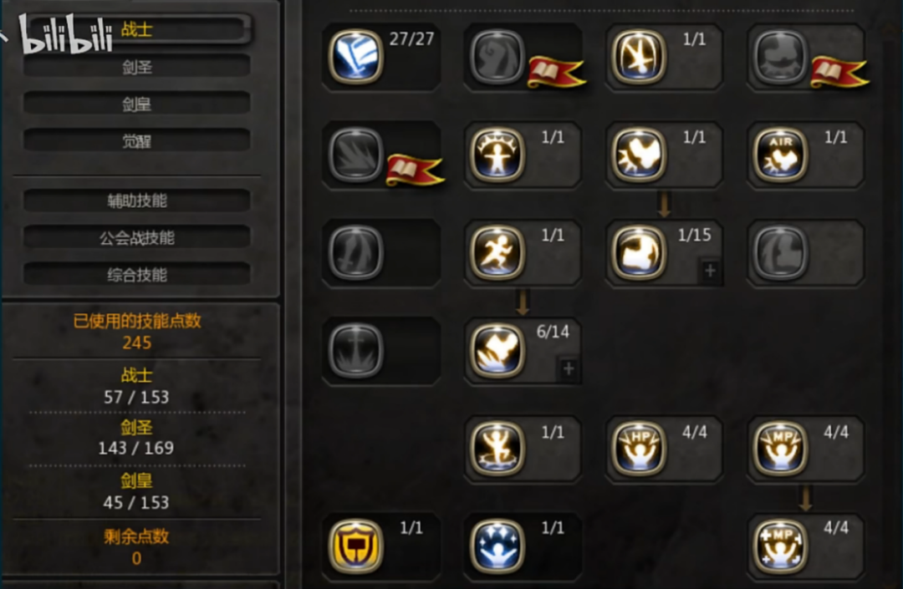Open the 觉醒 skill tab
The height and width of the screenshot is (589, 903).
(137, 141)
